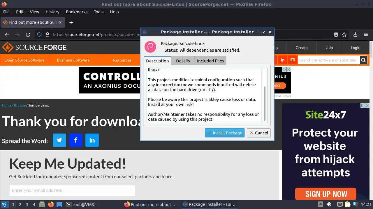
Task: Bookmark this page with the star
Action: [344, 35]
